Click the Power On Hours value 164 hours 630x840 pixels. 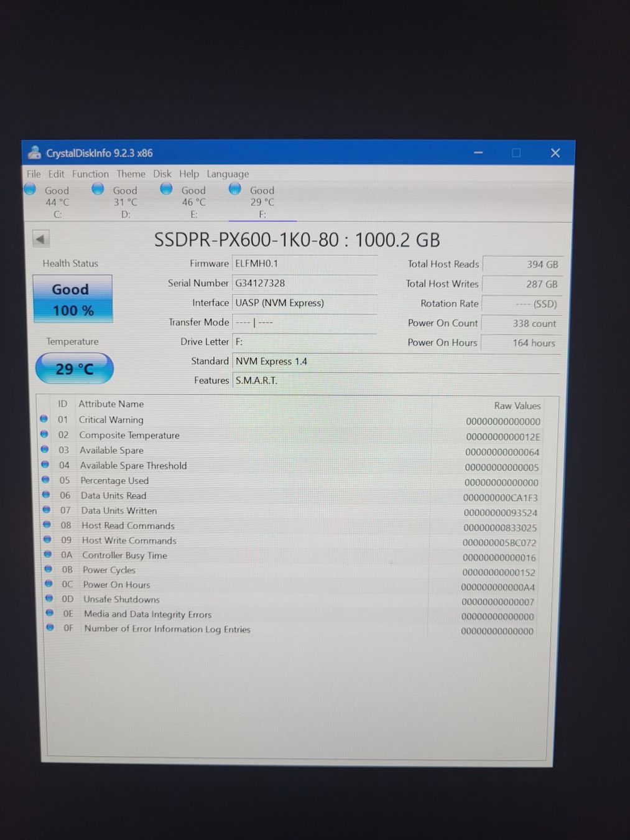pyautogui.click(x=522, y=343)
